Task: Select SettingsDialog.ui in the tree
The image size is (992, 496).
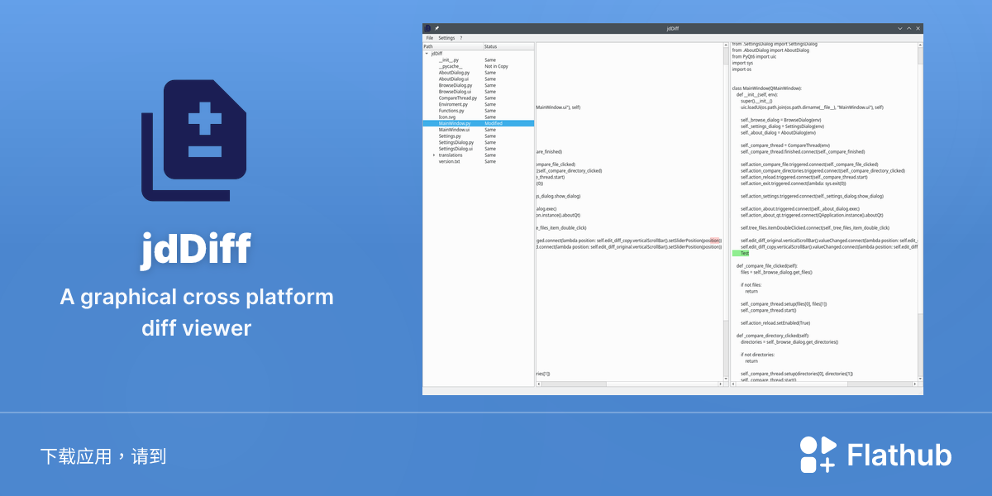Action: point(456,149)
